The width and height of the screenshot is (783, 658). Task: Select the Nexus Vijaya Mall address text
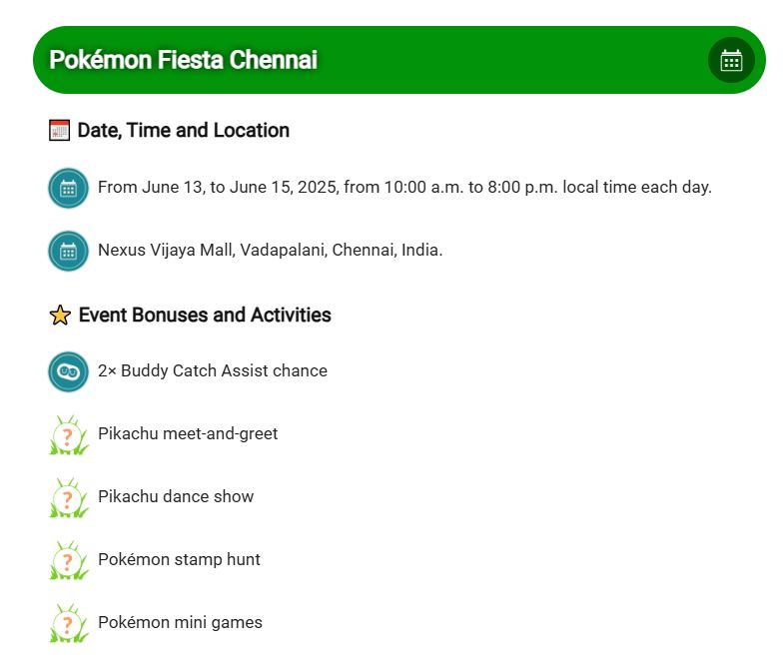pos(270,251)
